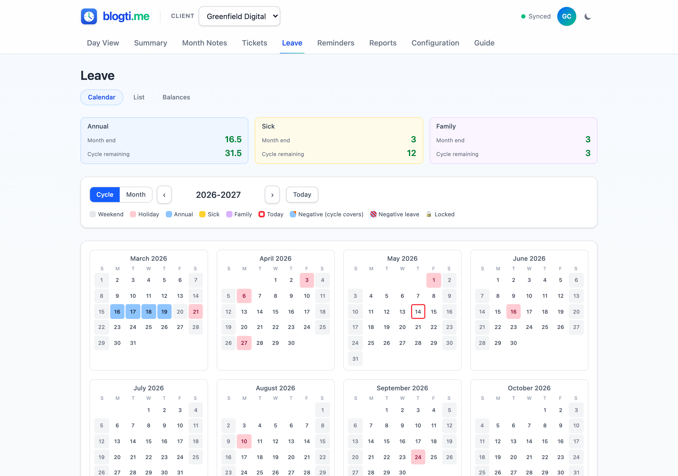678x476 pixels.
Task: Select today's date May 14
Action: [418, 312]
